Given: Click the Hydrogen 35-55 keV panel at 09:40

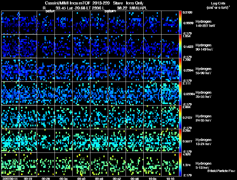Looking at the screenshot, I should 81,93.
